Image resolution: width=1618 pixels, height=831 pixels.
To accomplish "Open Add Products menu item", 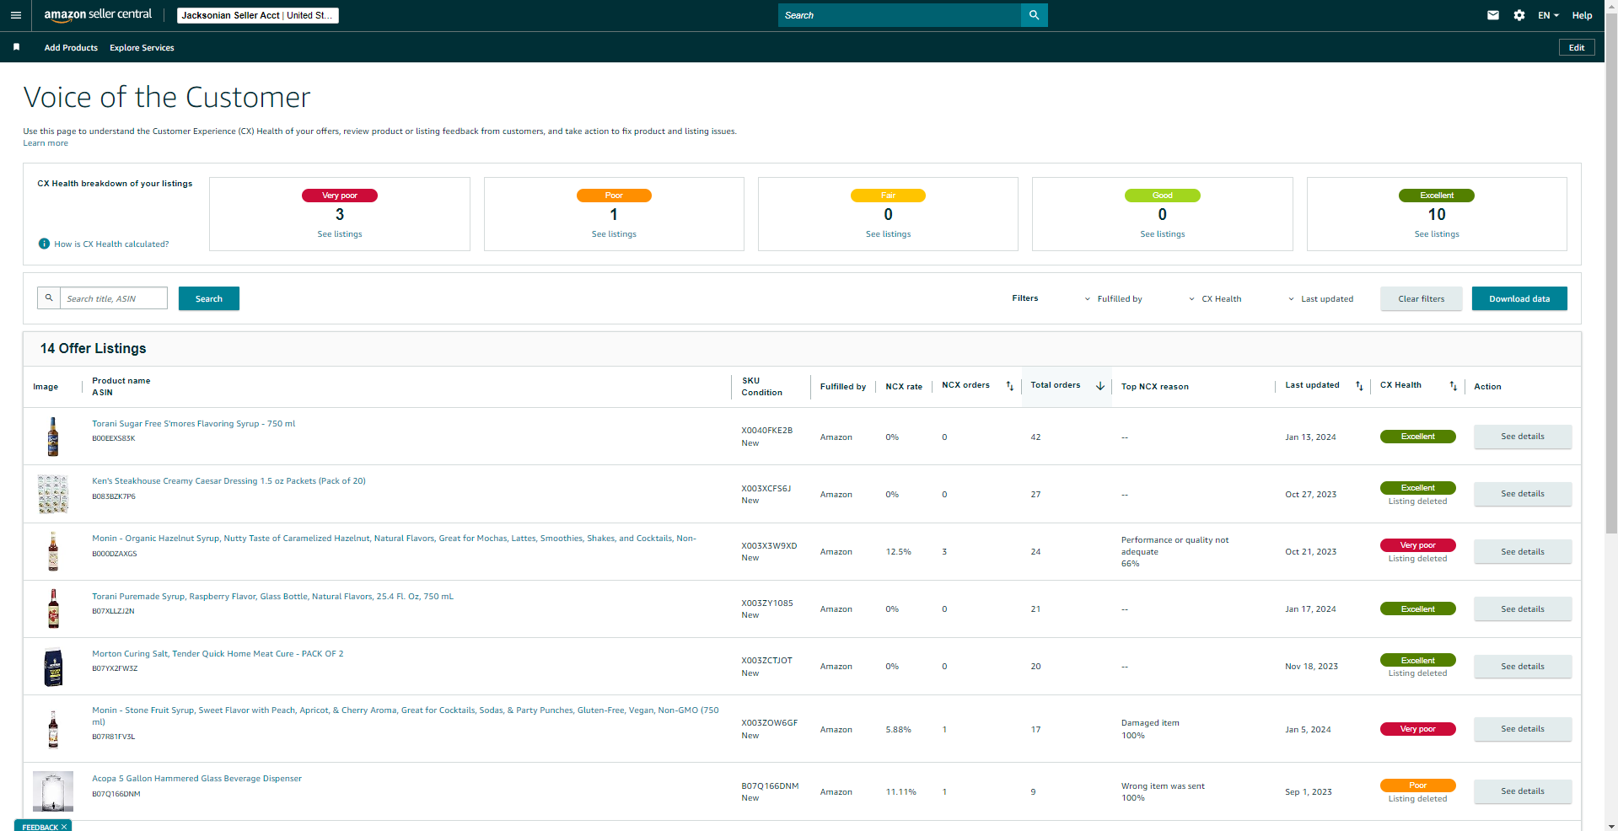I will click(71, 48).
